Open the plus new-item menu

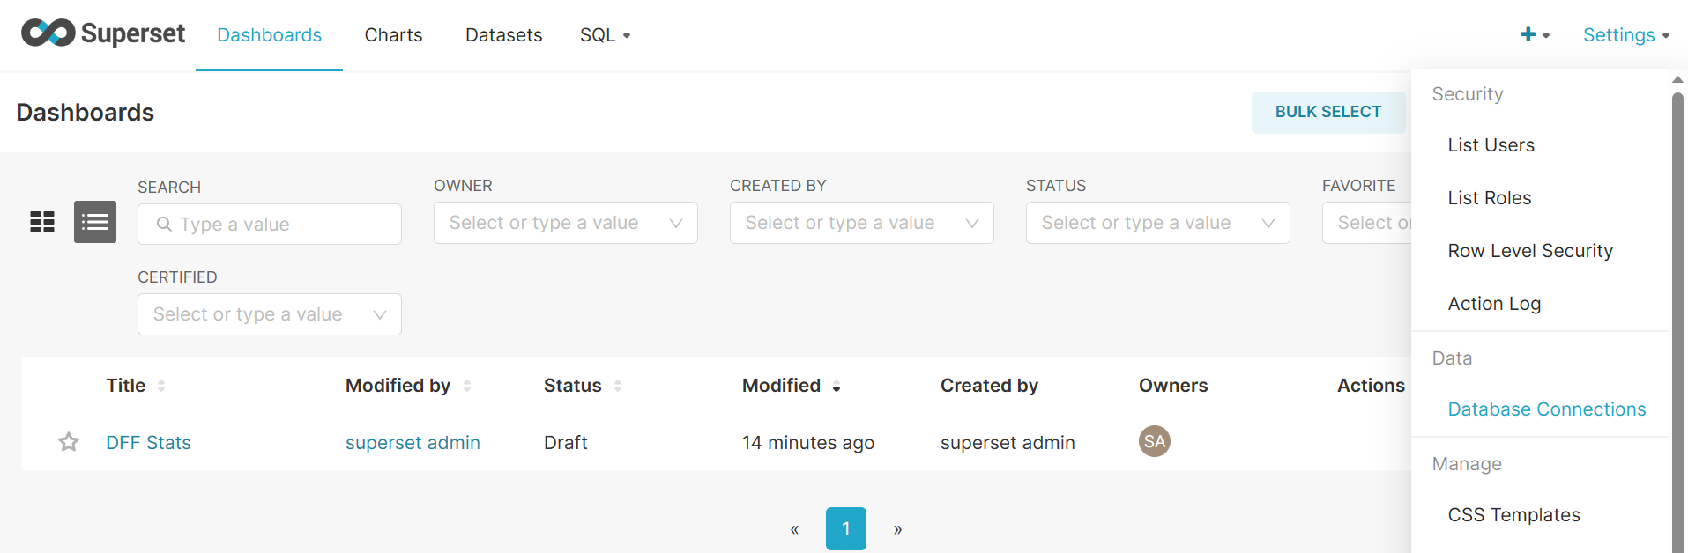pyautogui.click(x=1534, y=35)
